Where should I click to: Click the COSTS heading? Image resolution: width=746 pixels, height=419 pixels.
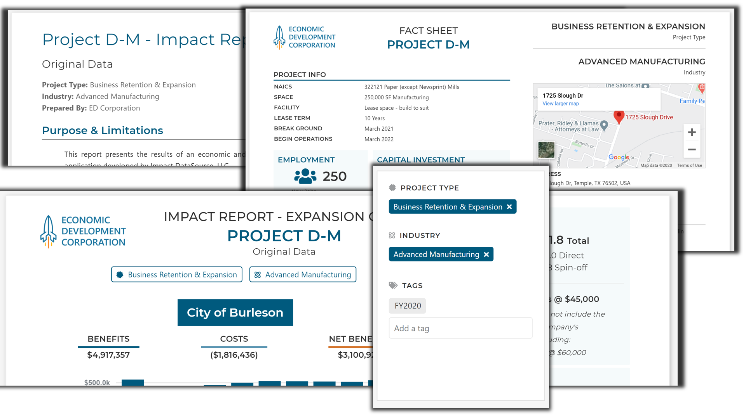pyautogui.click(x=234, y=339)
